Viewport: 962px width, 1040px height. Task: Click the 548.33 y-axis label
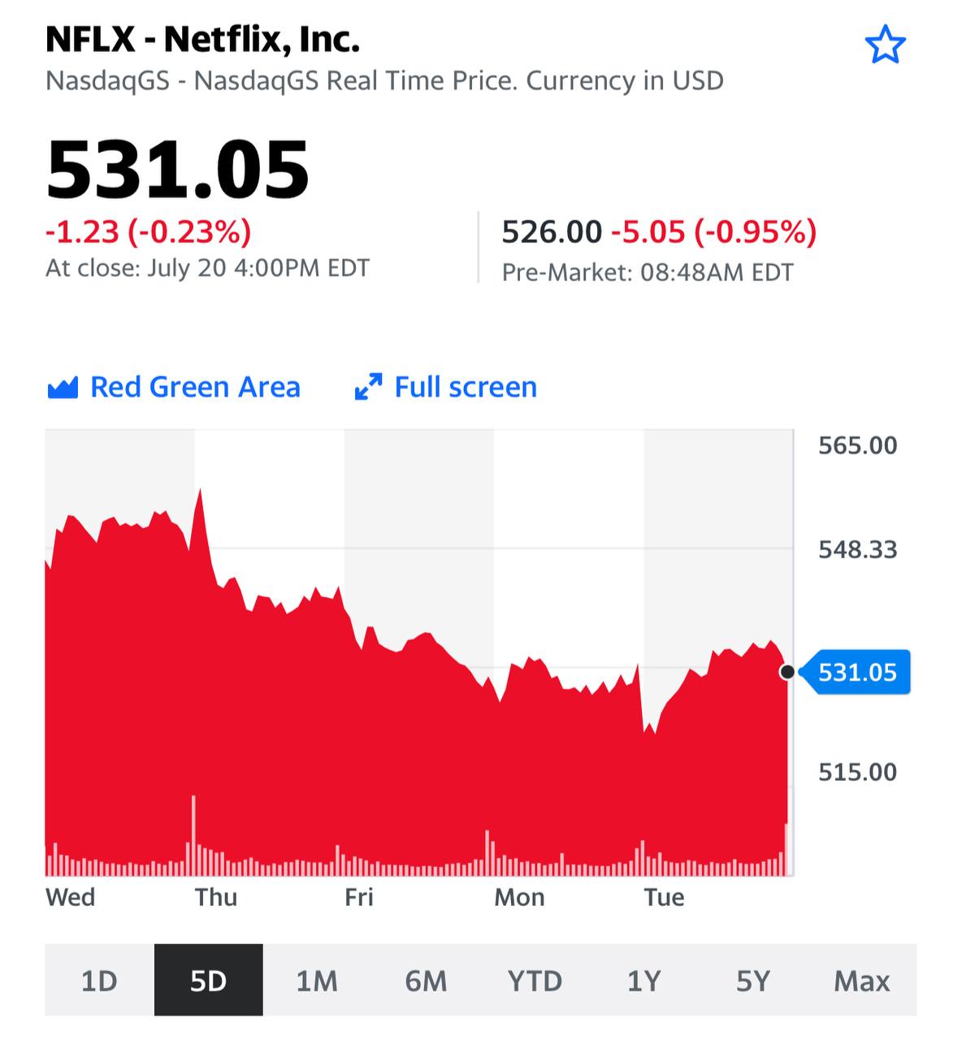click(857, 550)
